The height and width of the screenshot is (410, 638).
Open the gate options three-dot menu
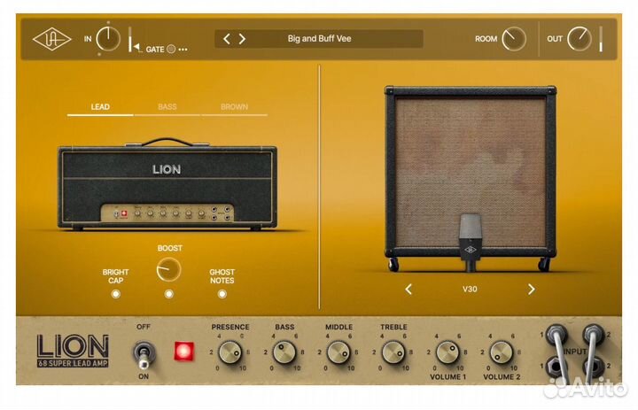pyautogui.click(x=183, y=50)
